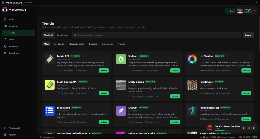The image size is (260, 139).
Task: Click the vertical page scrollbar
Action: (259, 33)
